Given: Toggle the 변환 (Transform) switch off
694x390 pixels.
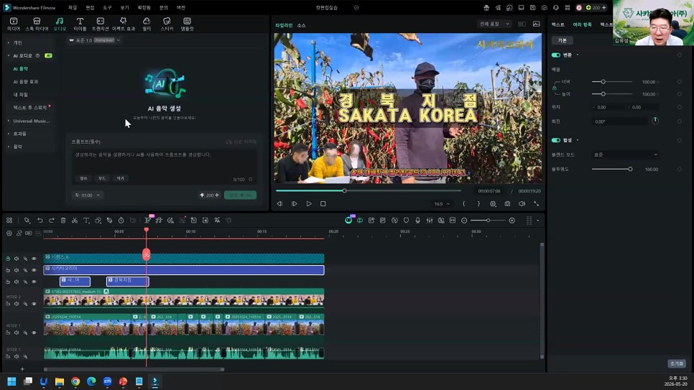Looking at the screenshot, I should [x=556, y=55].
